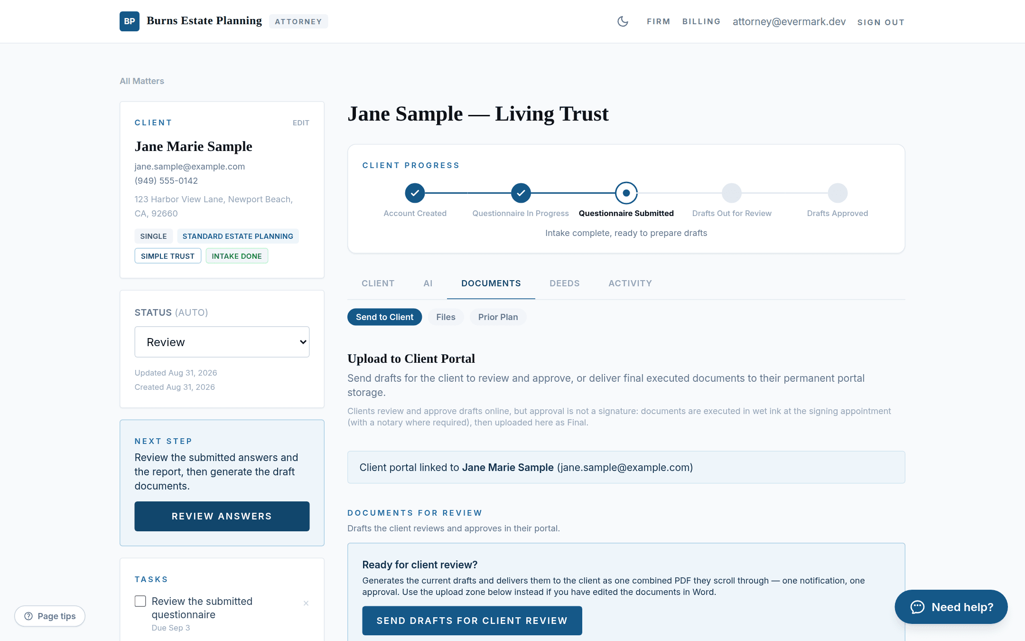
Task: Click the BP firm logo
Action: [x=129, y=21]
